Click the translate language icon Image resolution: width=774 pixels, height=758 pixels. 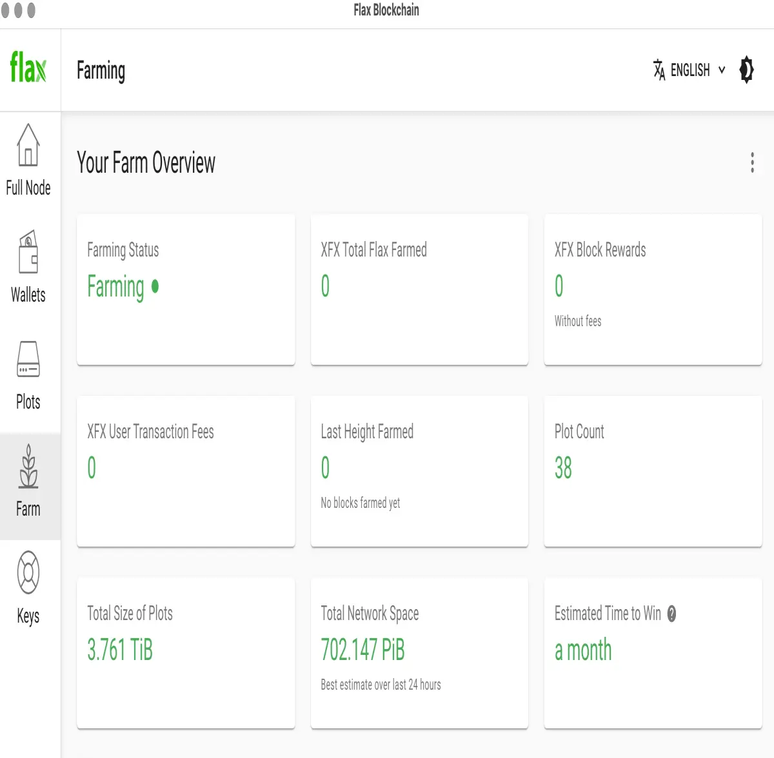pos(659,70)
